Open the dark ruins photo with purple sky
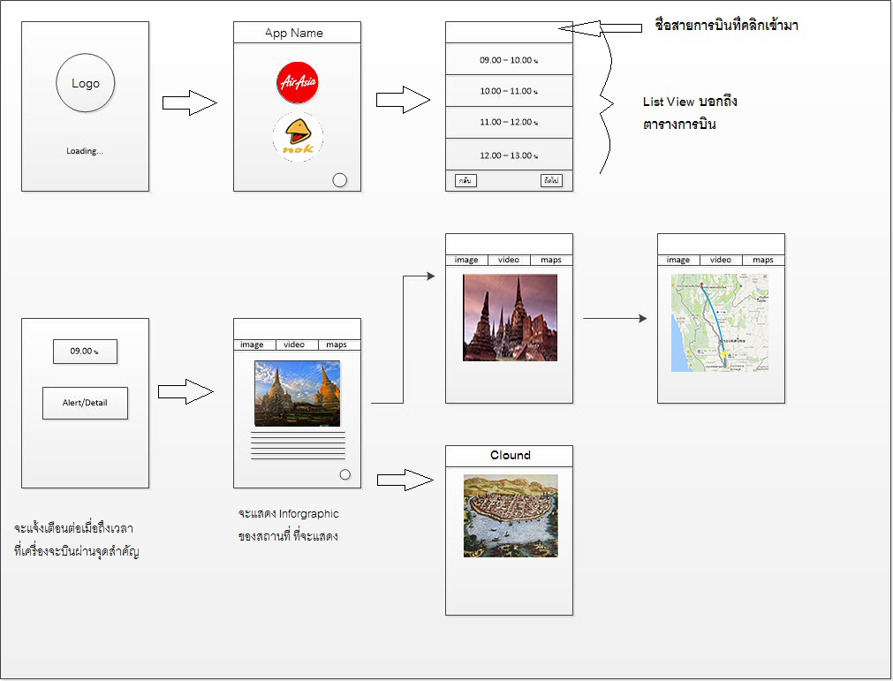 (511, 318)
